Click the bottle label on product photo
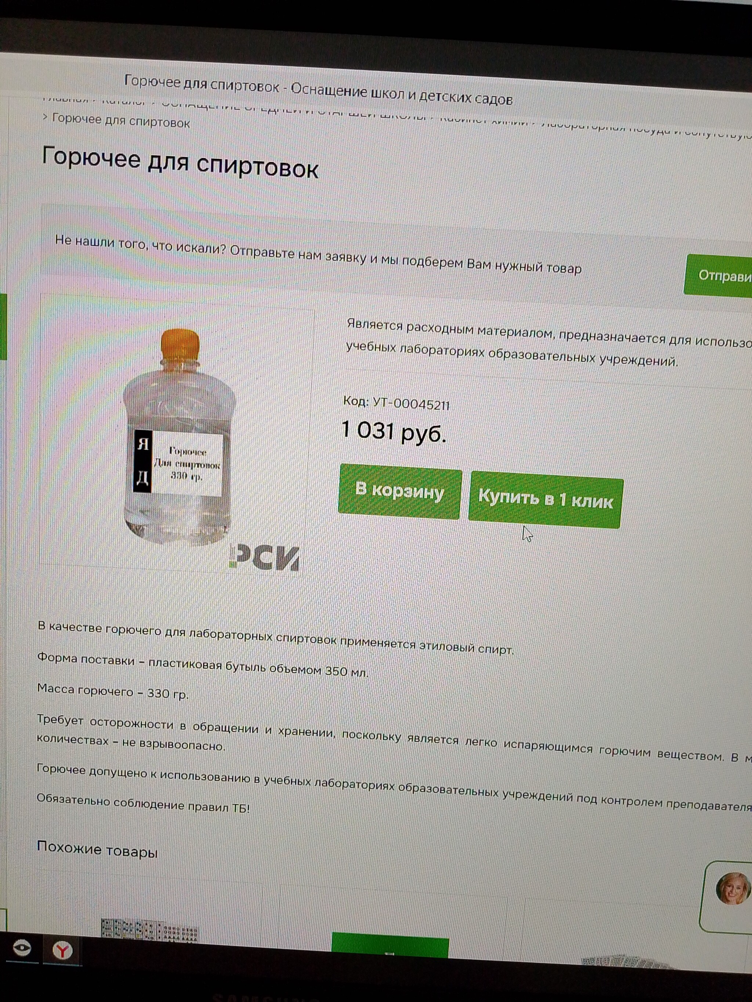The height and width of the screenshot is (1002, 752). pyautogui.click(x=178, y=463)
